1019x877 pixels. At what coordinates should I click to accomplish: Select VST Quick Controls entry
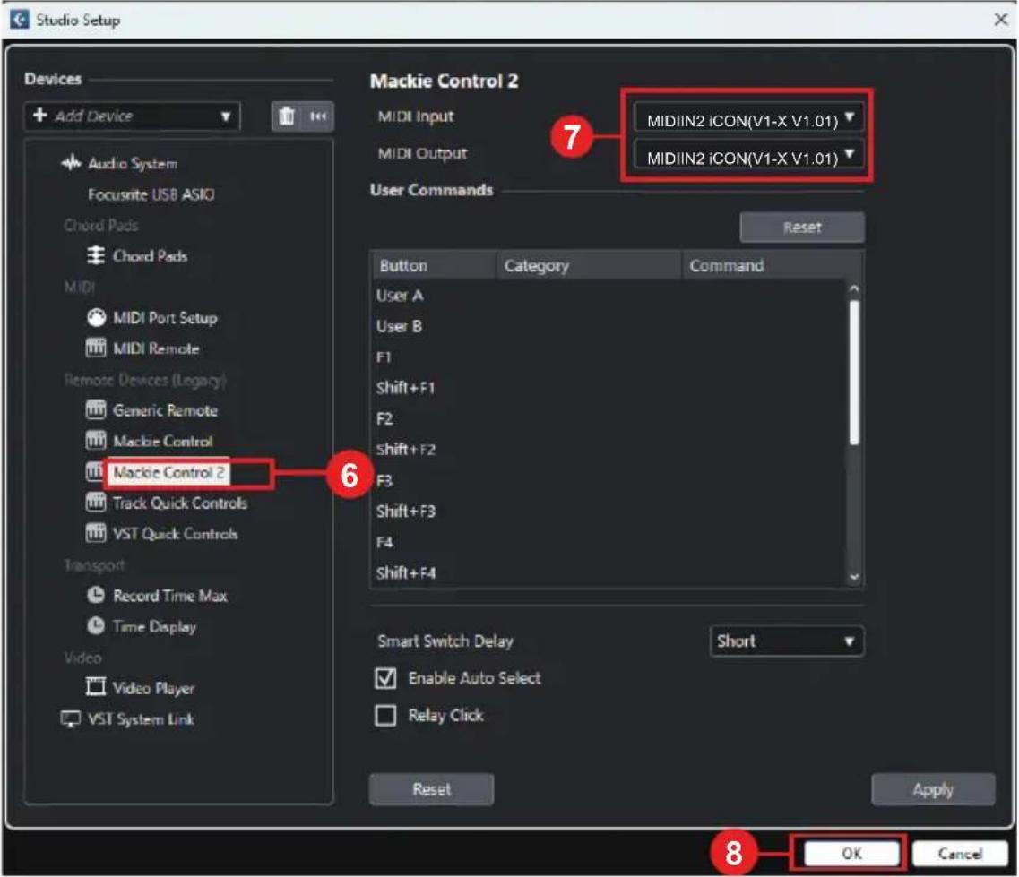(176, 533)
